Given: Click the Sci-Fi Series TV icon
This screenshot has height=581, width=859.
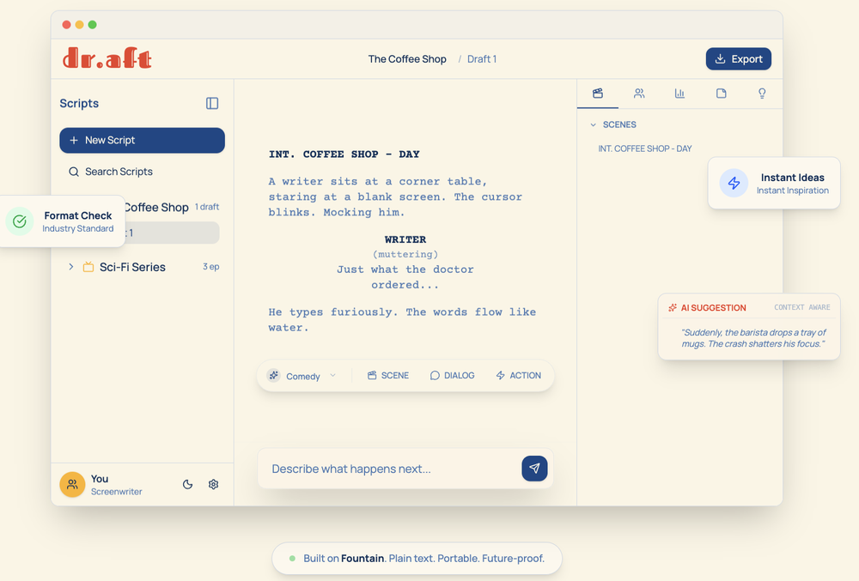Looking at the screenshot, I should (88, 267).
